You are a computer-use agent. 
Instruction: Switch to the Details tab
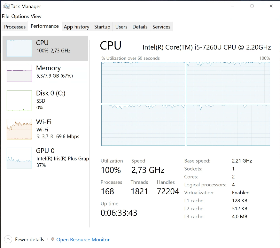point(140,27)
